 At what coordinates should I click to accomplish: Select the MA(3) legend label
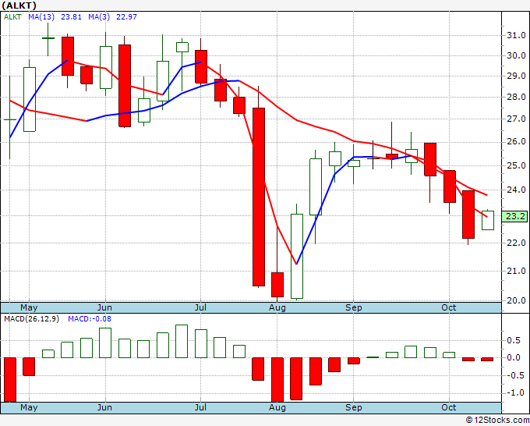pyautogui.click(x=99, y=17)
